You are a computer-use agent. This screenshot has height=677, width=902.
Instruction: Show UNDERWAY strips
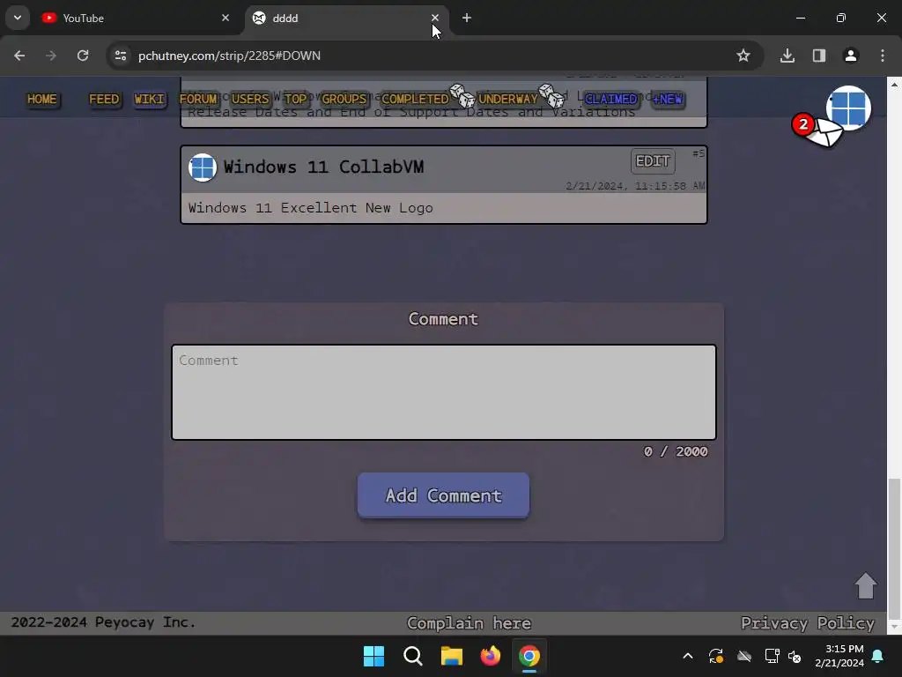[508, 99]
